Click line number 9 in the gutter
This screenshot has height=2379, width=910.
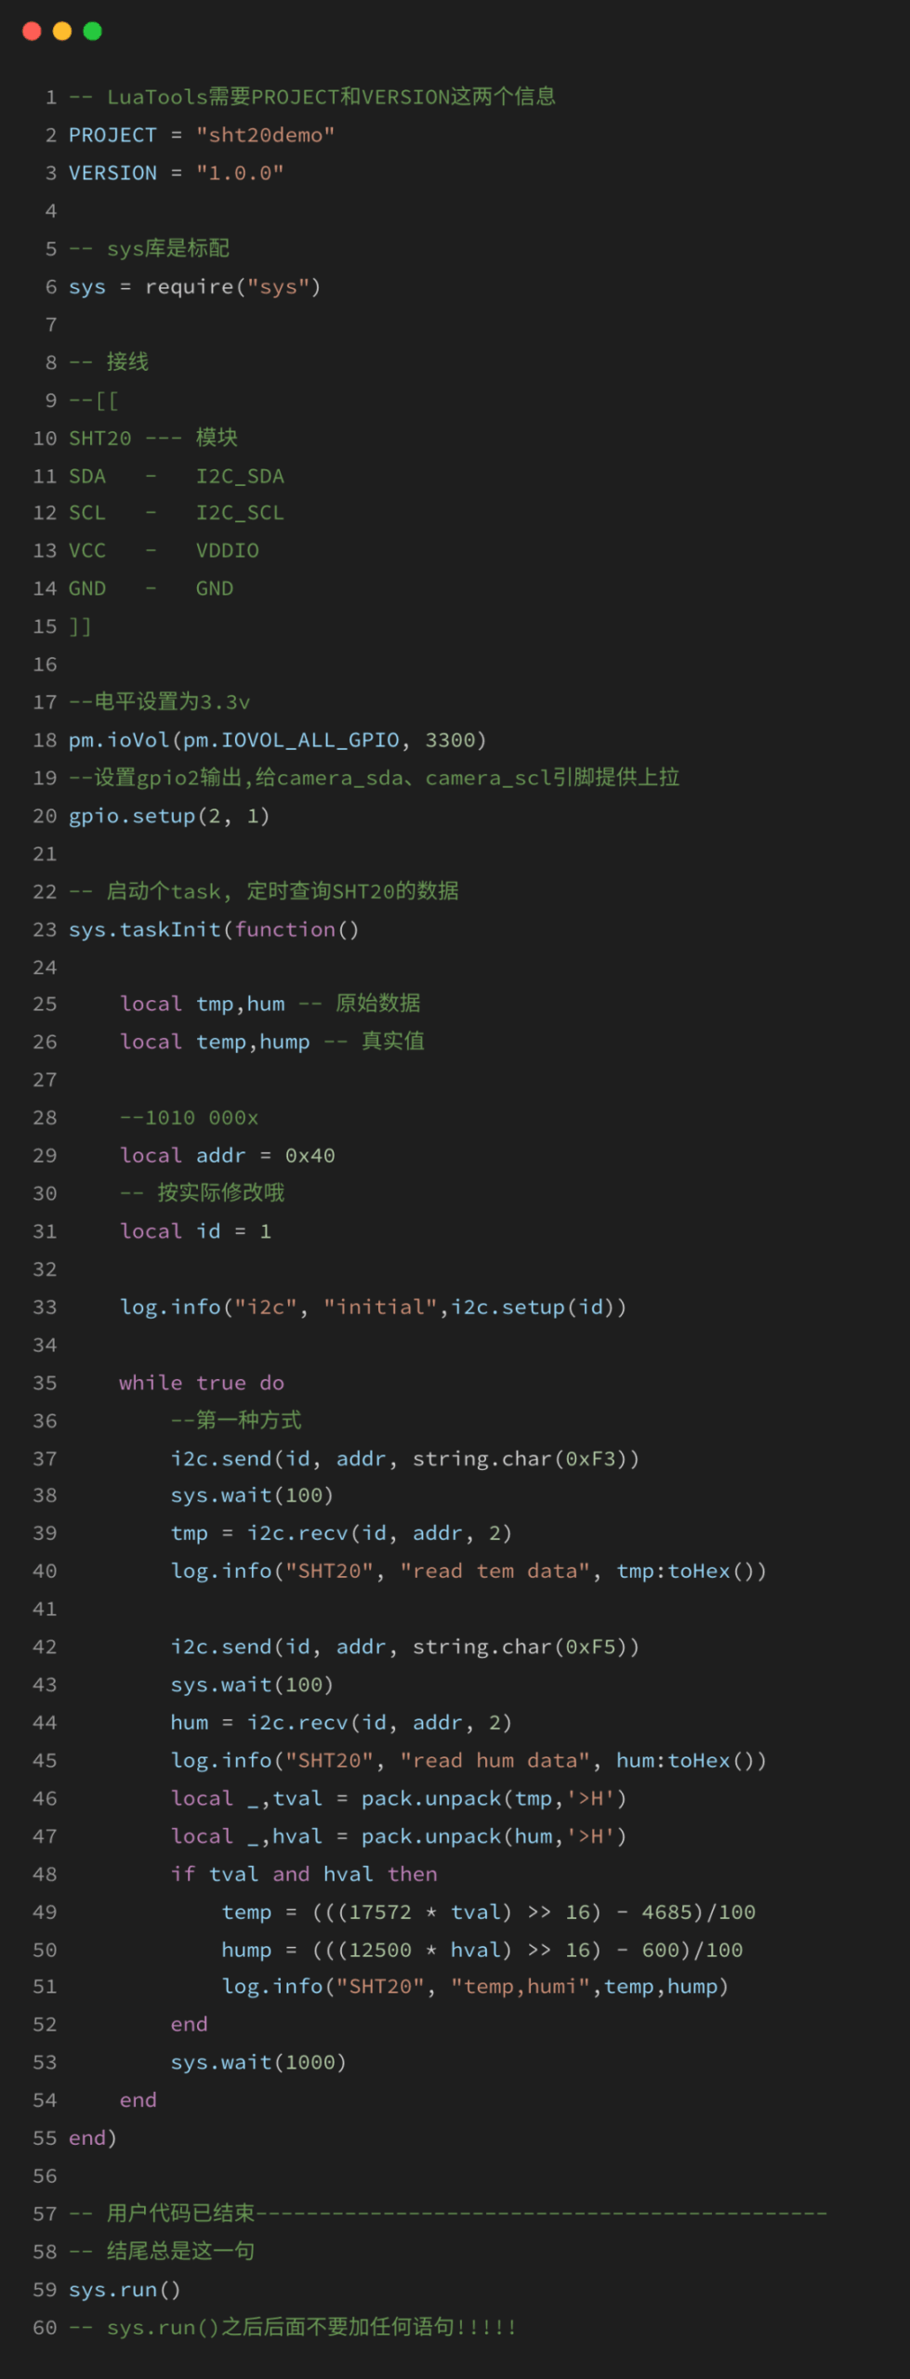pos(51,401)
